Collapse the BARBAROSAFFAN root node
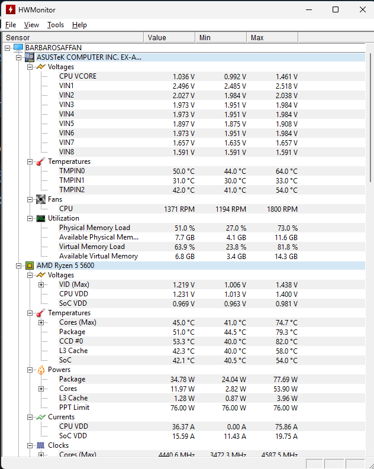Viewport: 374px width, 469px height. pyautogui.click(x=8, y=48)
